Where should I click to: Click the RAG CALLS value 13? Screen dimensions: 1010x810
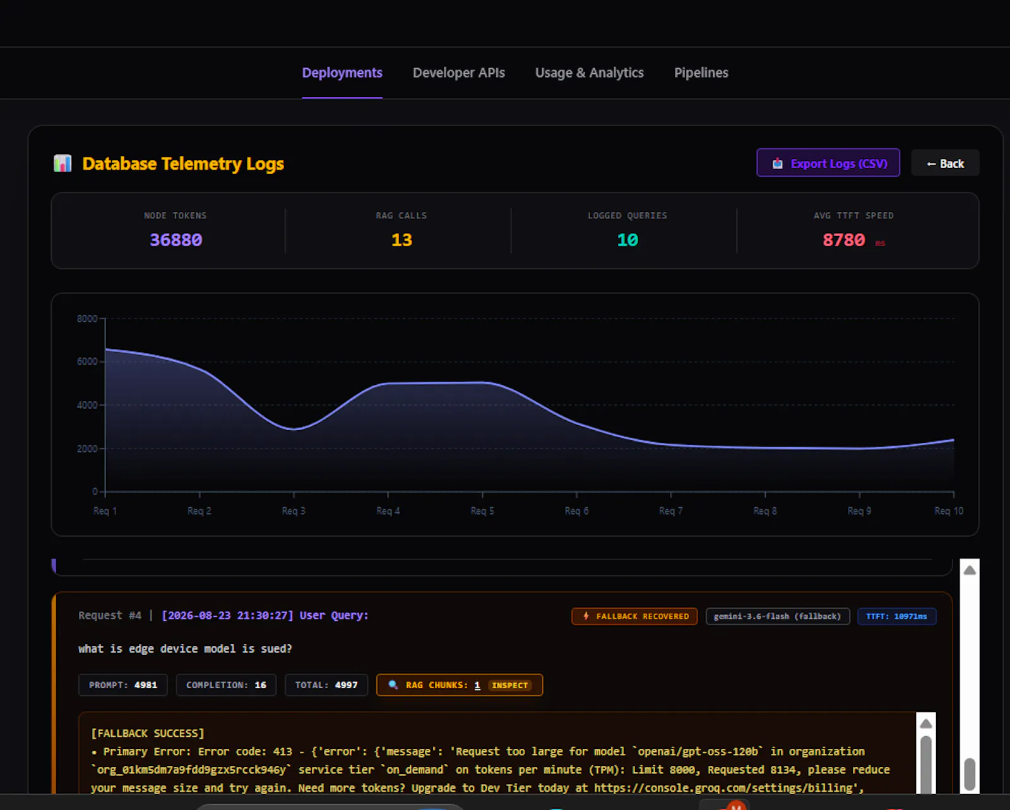(401, 240)
